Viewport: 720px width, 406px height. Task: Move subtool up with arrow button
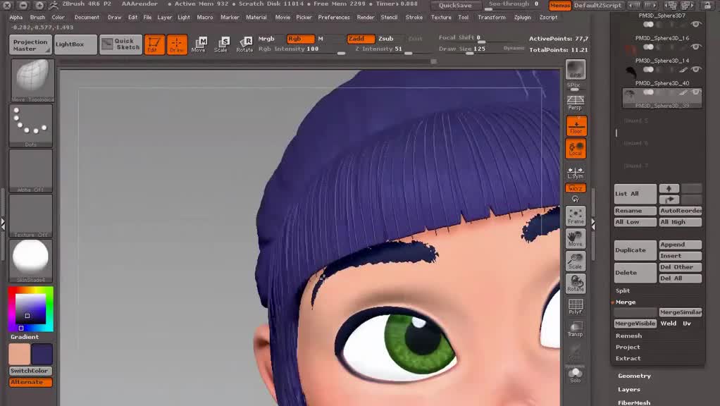pos(669,188)
